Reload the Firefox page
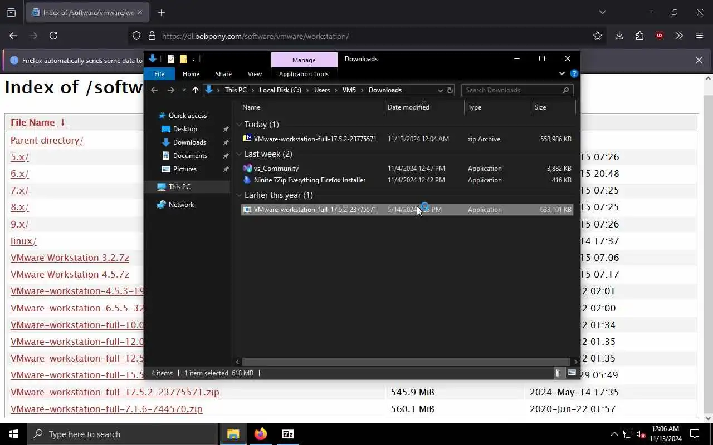This screenshot has height=445, width=713. 53,36
